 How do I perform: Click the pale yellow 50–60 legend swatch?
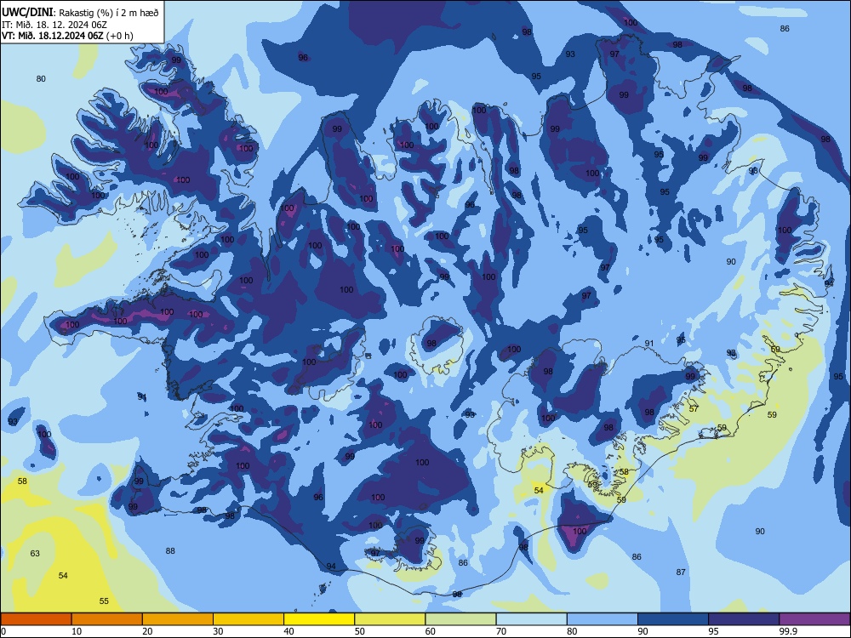pyautogui.click(x=390, y=619)
